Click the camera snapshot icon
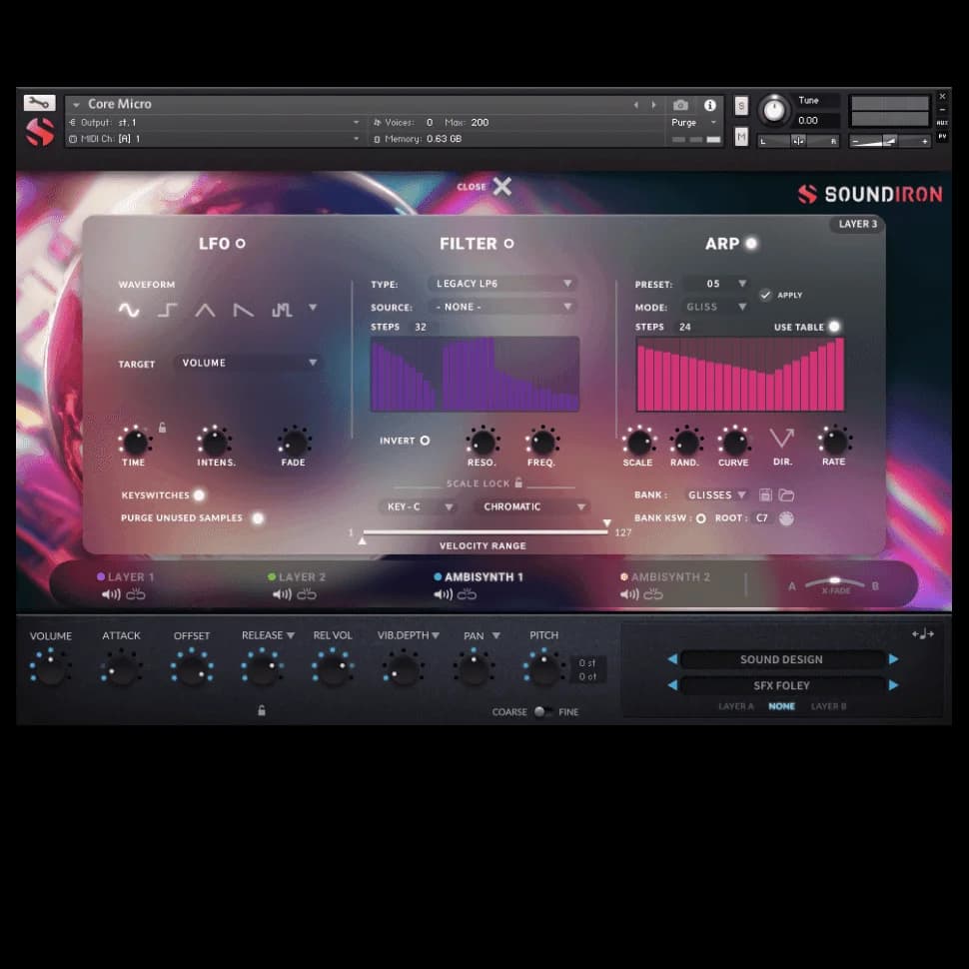This screenshot has height=969, width=969. tap(680, 105)
